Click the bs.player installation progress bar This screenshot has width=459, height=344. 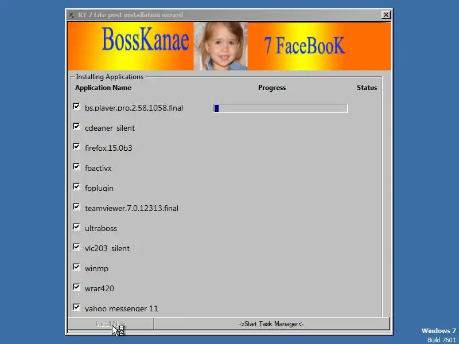[281, 108]
